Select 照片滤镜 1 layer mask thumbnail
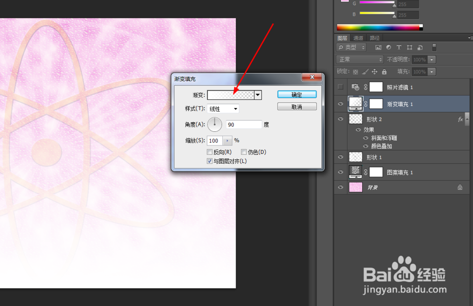This screenshot has width=473, height=306. coord(376,87)
